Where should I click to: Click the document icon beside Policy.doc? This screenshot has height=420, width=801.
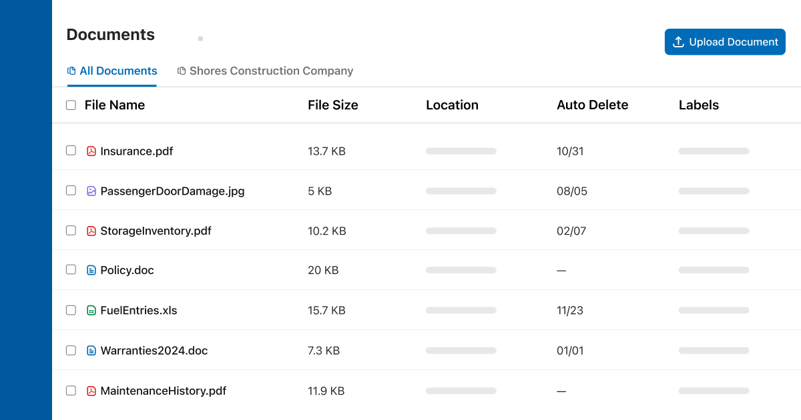[x=91, y=271]
